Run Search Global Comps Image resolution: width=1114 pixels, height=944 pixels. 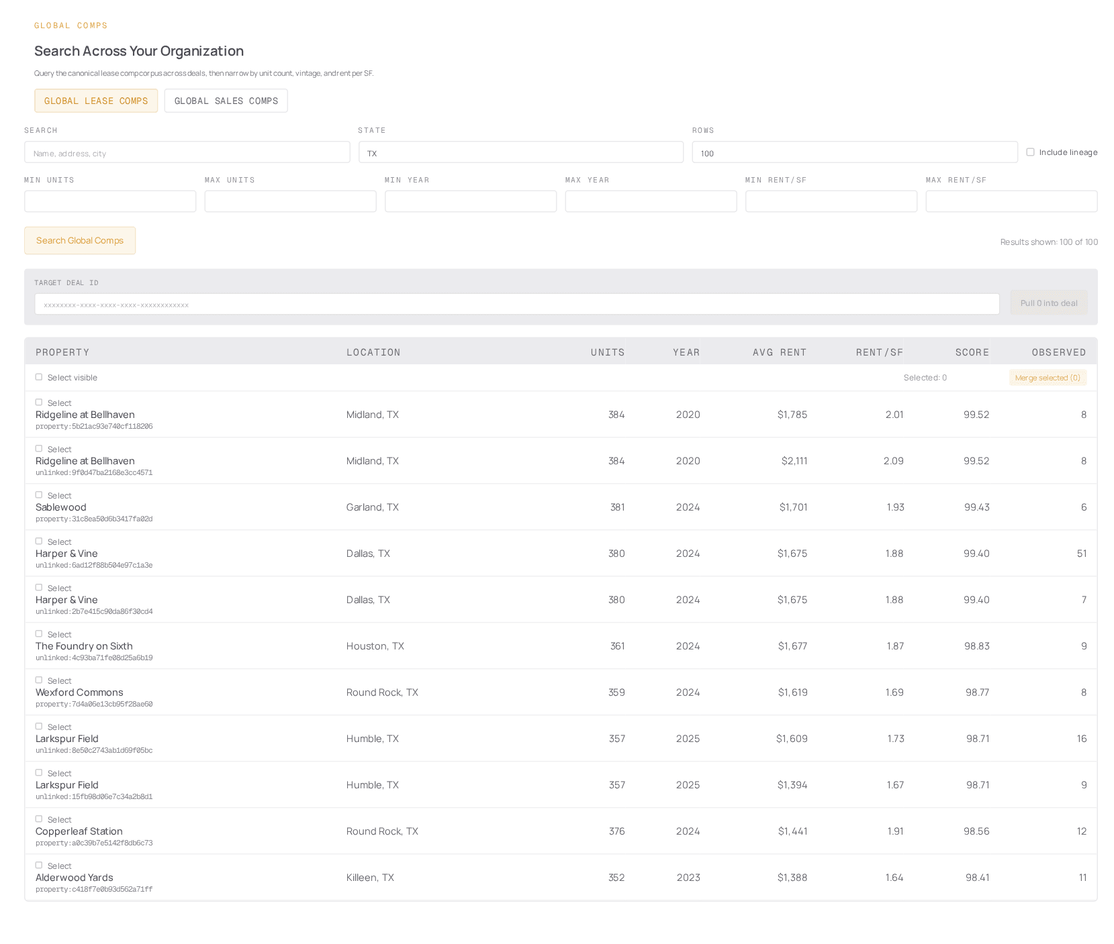click(80, 240)
